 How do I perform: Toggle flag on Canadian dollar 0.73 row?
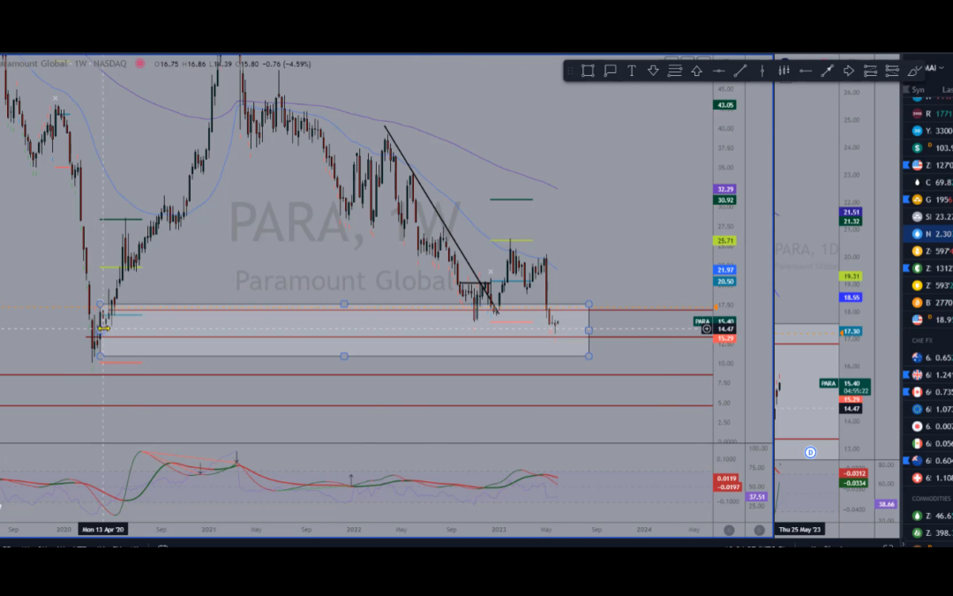[906, 392]
